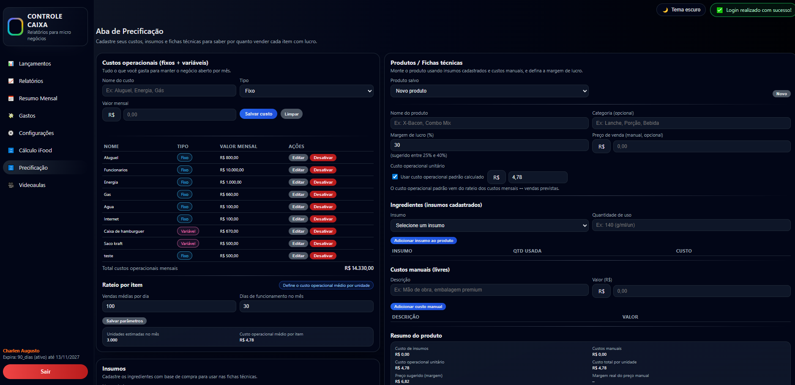Open the Selecione um insumo dropdown
Viewport: 795px width, 385px height.
click(489, 225)
